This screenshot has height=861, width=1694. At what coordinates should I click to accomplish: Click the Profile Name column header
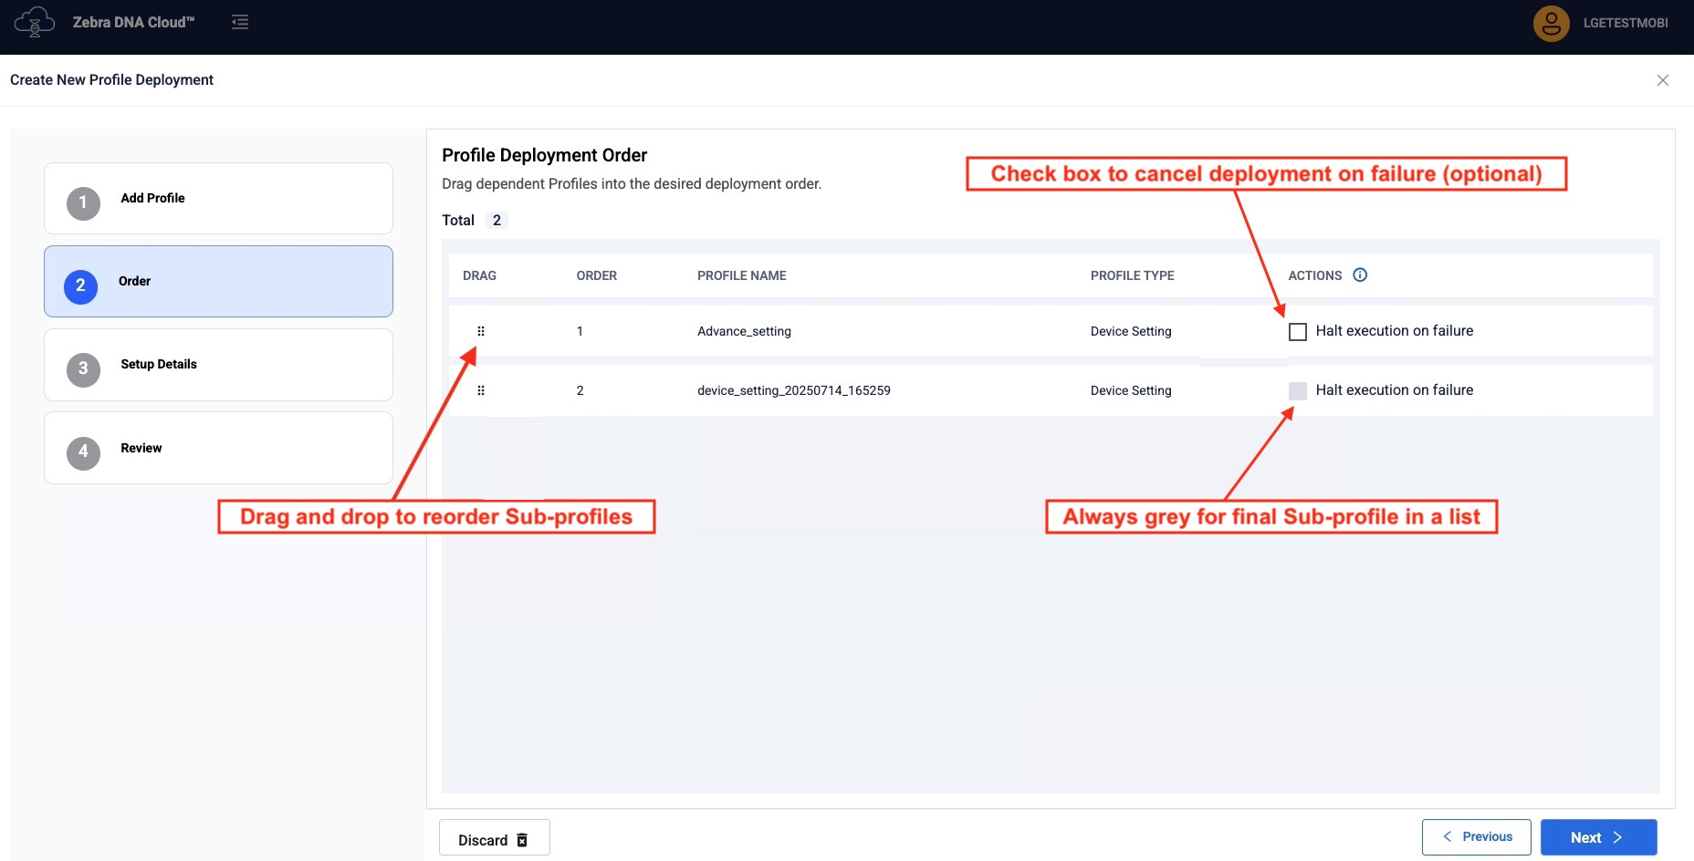[x=741, y=275]
